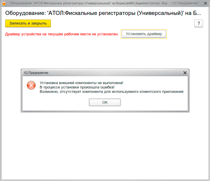210x181 pixels.
Task: Click the red driver not installed message
Action: [x=62, y=34]
